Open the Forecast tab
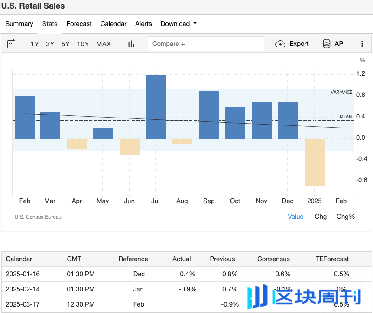The width and height of the screenshot is (373, 313). (79, 24)
